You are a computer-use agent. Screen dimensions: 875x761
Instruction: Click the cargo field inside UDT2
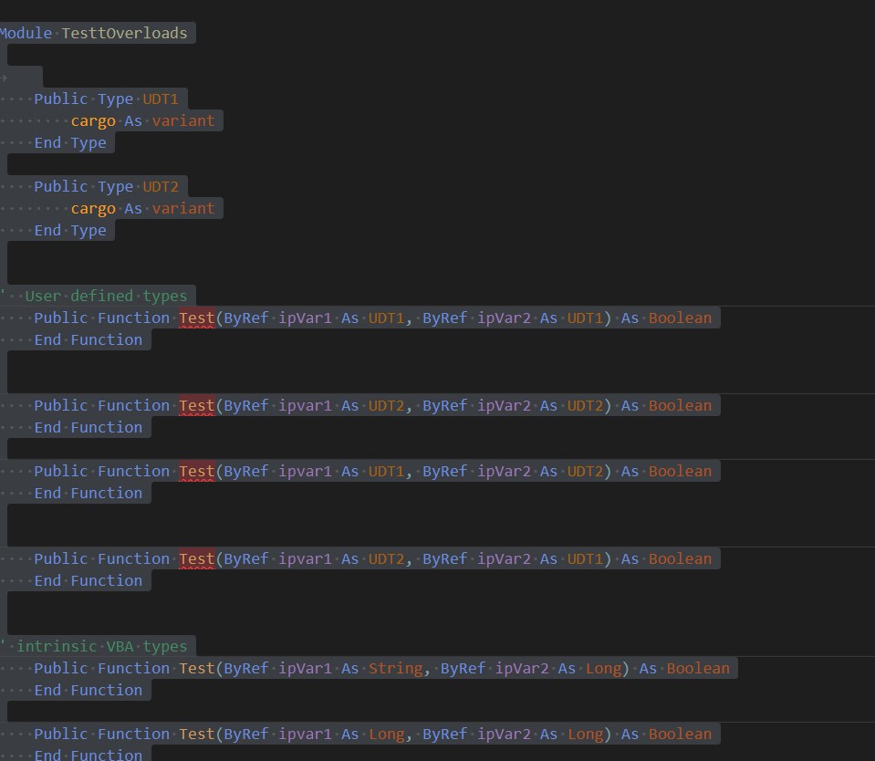(x=92, y=208)
